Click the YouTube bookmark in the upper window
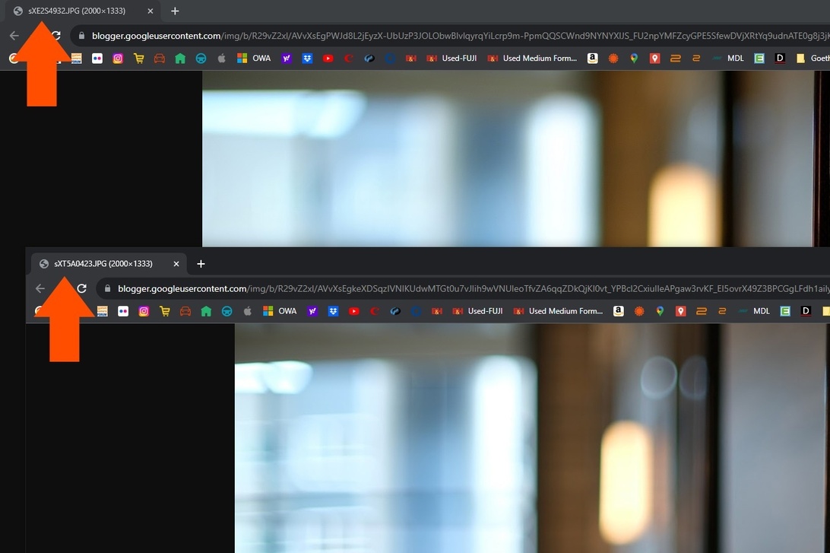 coord(328,59)
